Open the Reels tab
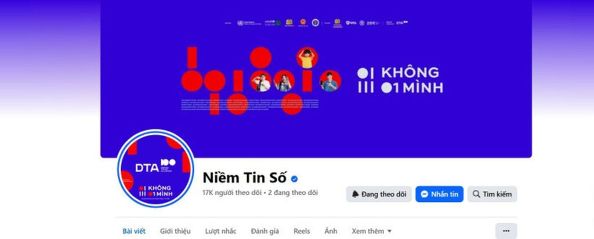Viewport: 594px width, 239px height. click(302, 231)
